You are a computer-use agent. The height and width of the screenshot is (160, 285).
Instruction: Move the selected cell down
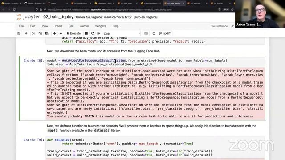point(61,33)
